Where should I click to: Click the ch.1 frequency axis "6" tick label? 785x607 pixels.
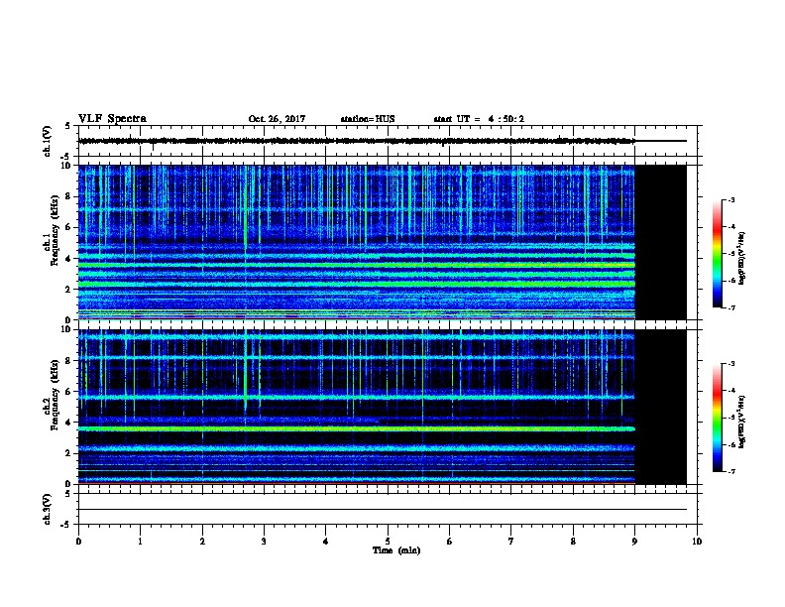click(x=68, y=228)
